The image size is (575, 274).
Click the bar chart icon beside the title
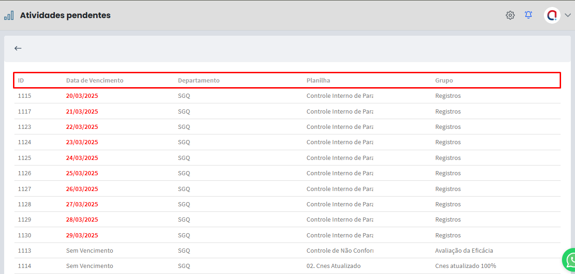coord(9,16)
